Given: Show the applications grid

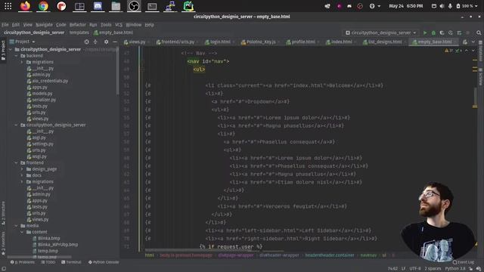Looking at the screenshot, I should (x=8, y=6).
